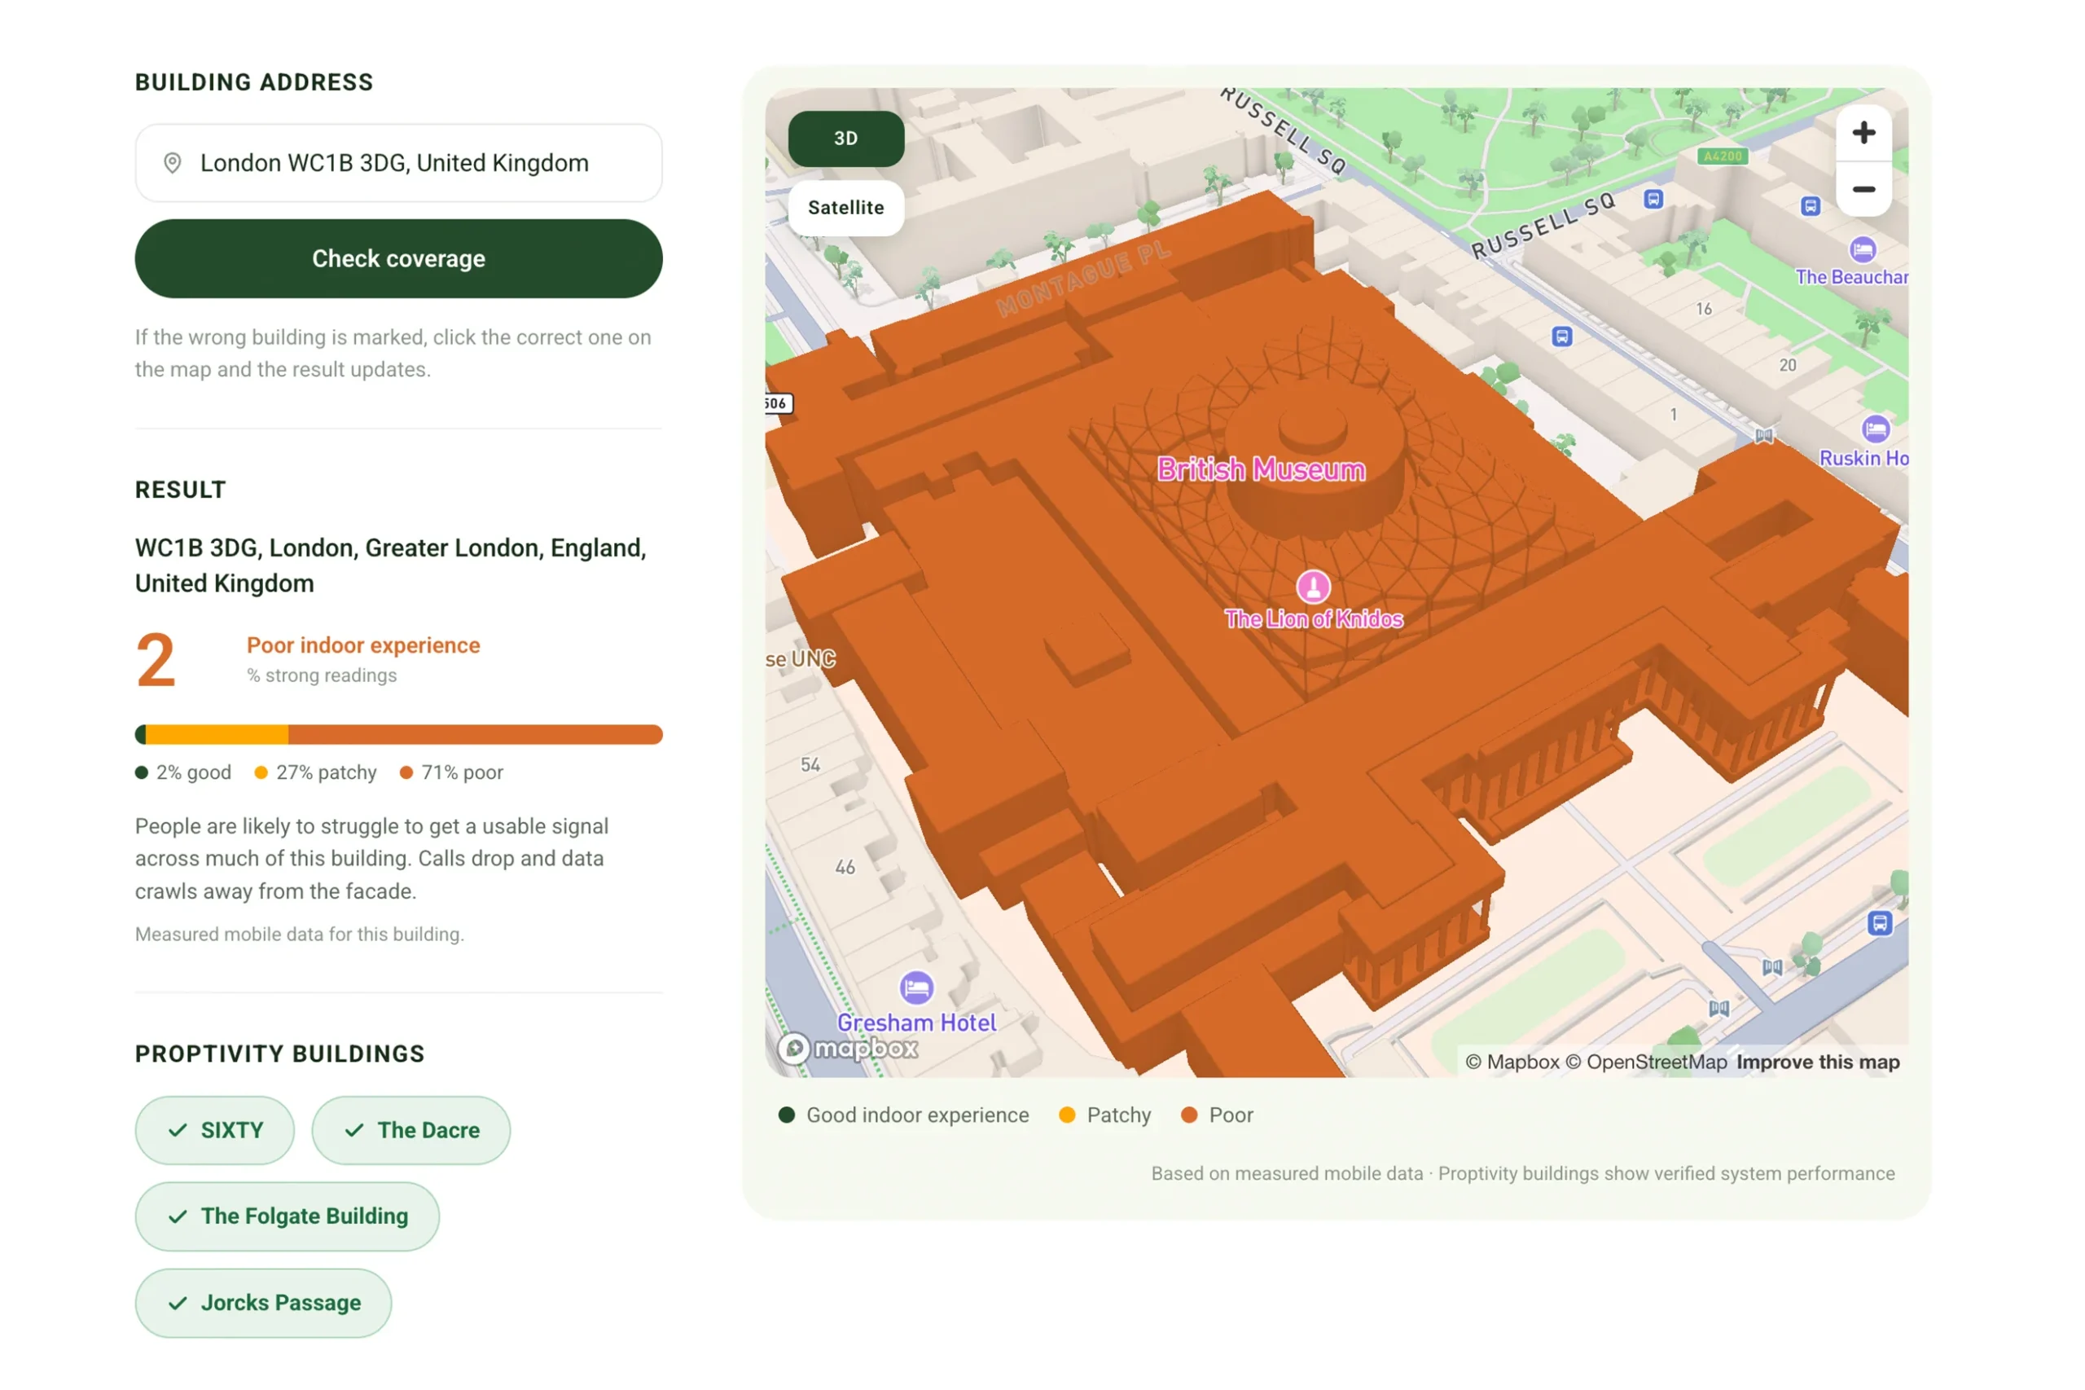
Task: Click the Mapbox logo on map
Action: click(847, 1048)
